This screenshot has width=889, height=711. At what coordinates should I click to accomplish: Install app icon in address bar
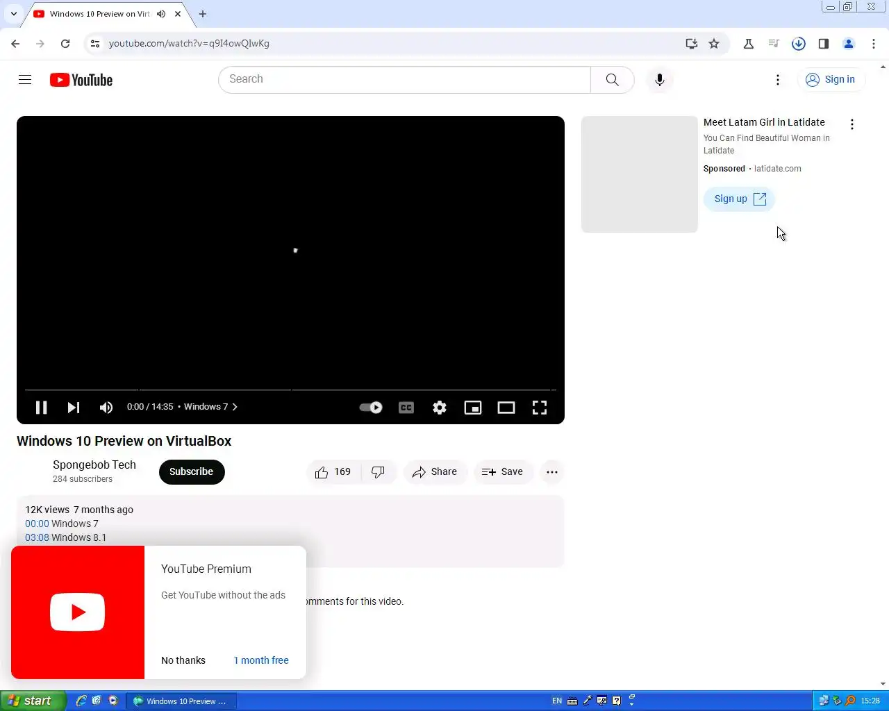(x=691, y=44)
